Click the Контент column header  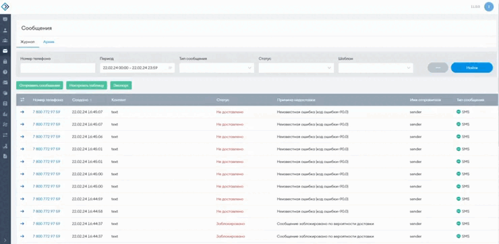click(119, 100)
